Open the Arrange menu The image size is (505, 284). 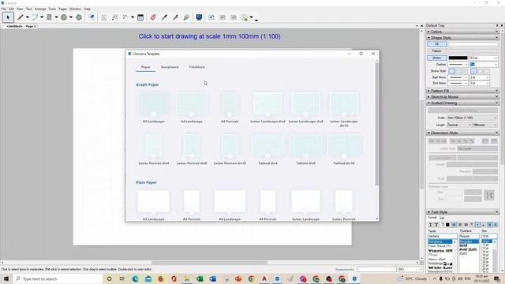40,9
